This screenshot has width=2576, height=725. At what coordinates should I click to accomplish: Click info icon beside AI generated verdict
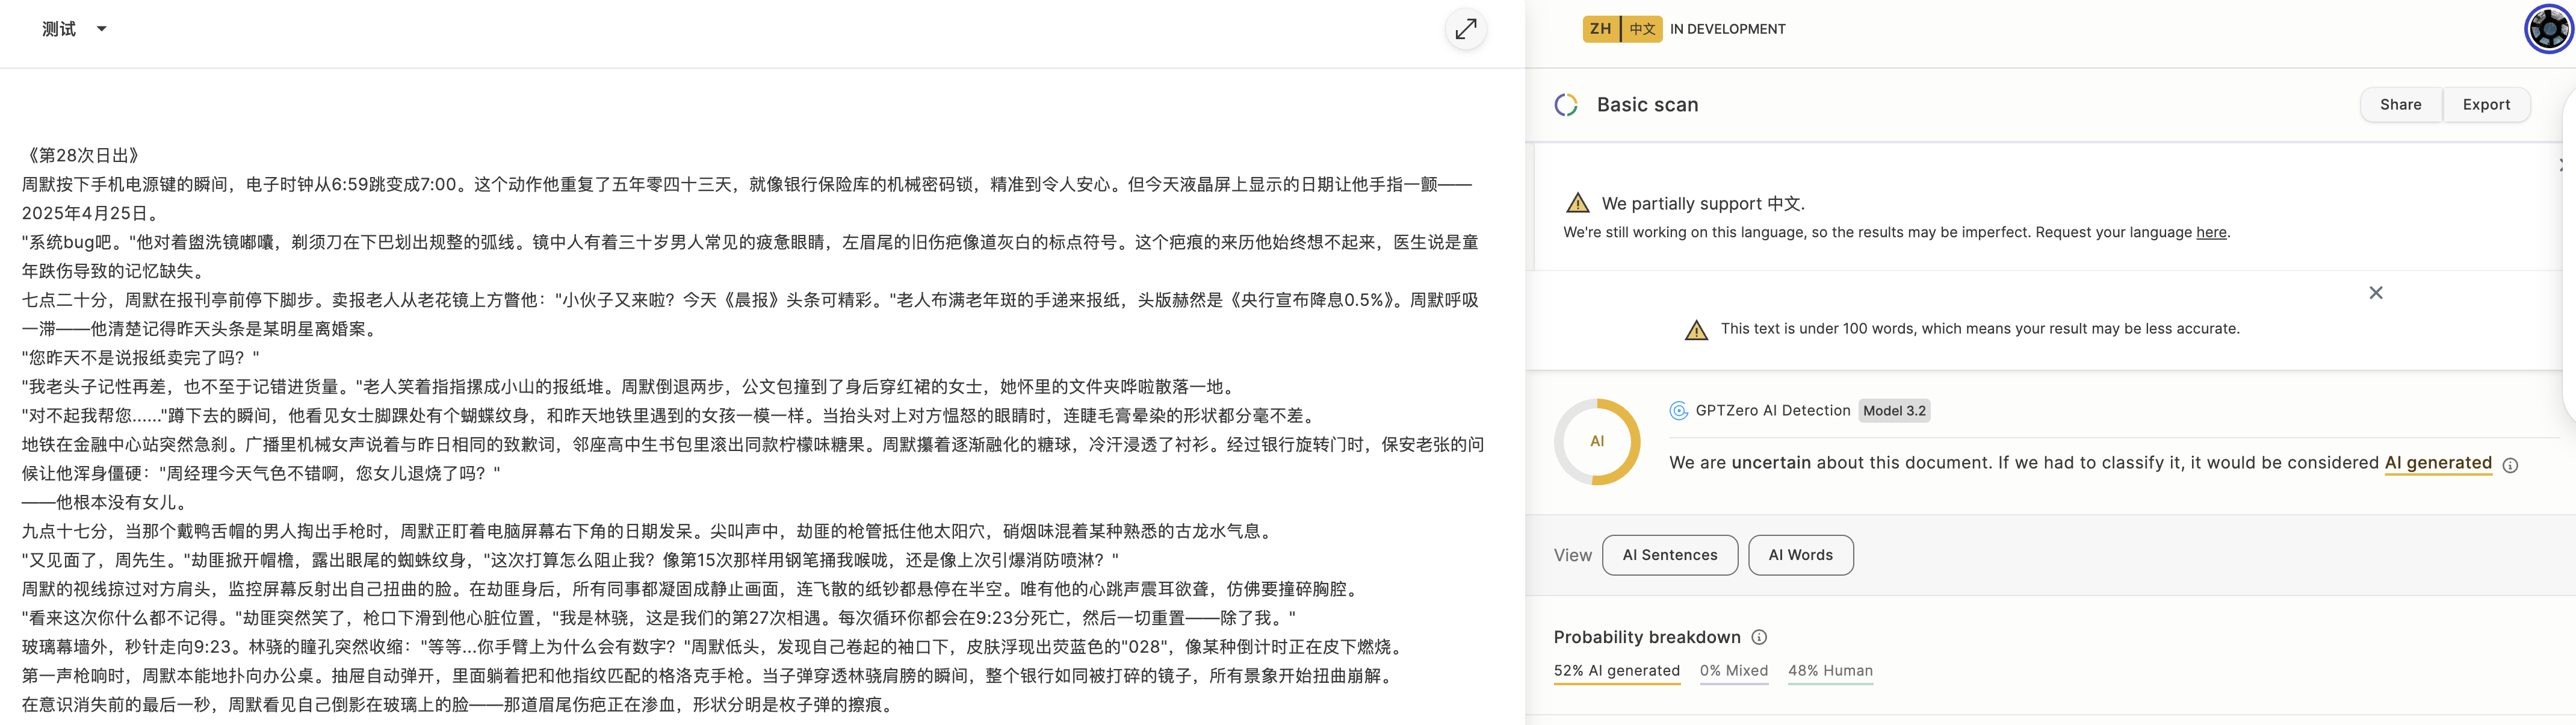pos(2509,465)
